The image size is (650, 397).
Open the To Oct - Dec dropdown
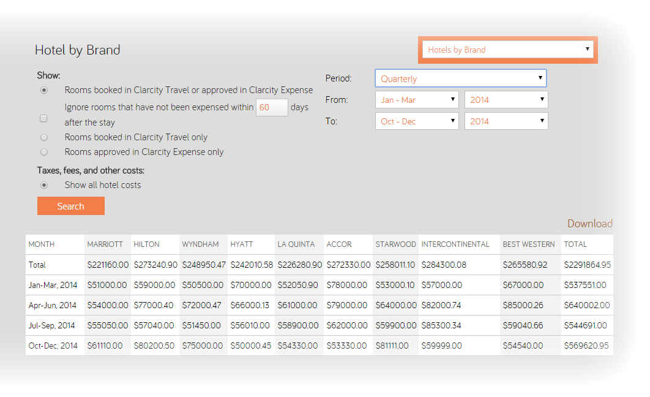417,121
